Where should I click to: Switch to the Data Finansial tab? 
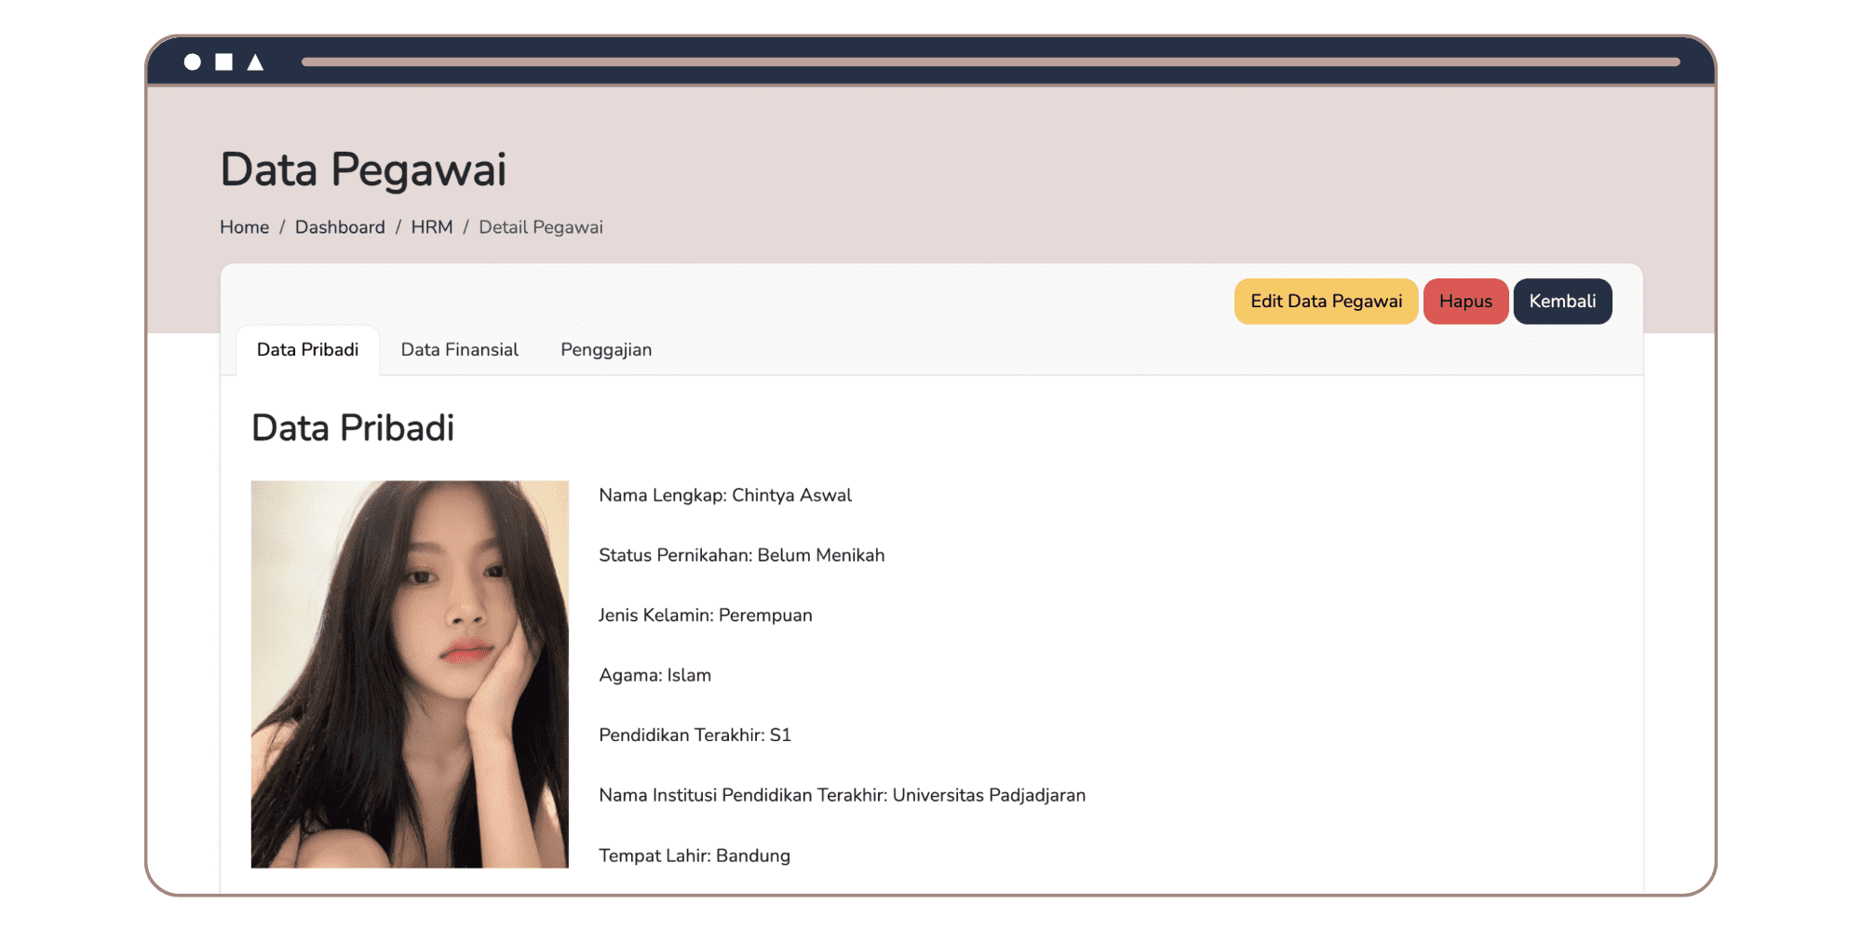(x=459, y=350)
